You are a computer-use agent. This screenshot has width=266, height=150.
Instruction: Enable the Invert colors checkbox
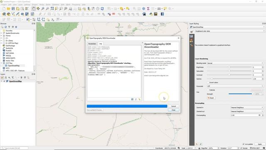click(208, 82)
